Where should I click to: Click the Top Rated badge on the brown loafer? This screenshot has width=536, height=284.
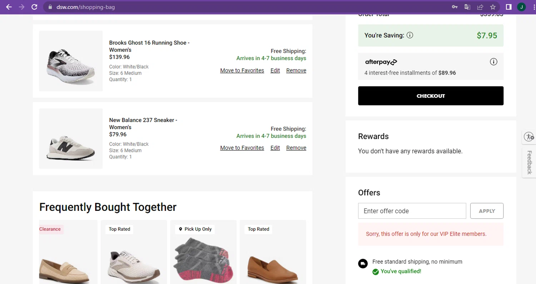click(258, 229)
